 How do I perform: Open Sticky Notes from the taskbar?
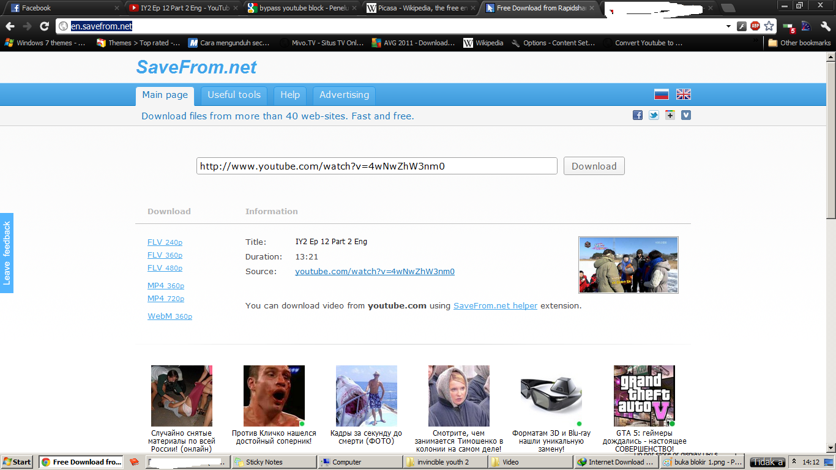(273, 462)
